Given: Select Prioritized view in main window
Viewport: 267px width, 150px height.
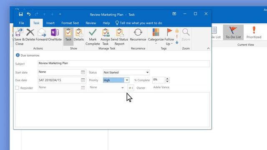Looking at the screenshot, I should tap(254, 32).
